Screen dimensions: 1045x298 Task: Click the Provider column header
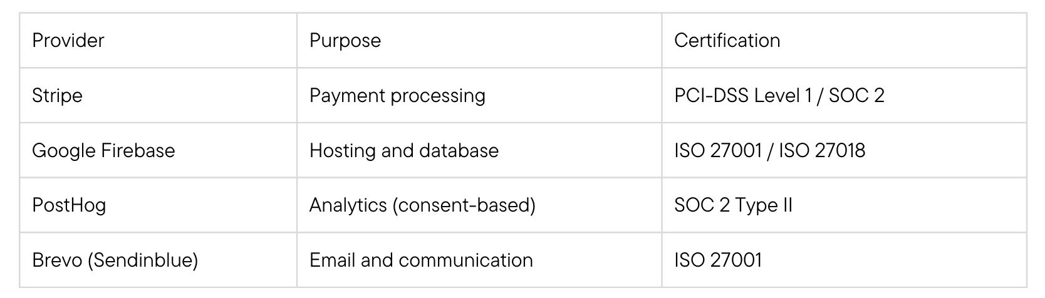[x=68, y=41]
